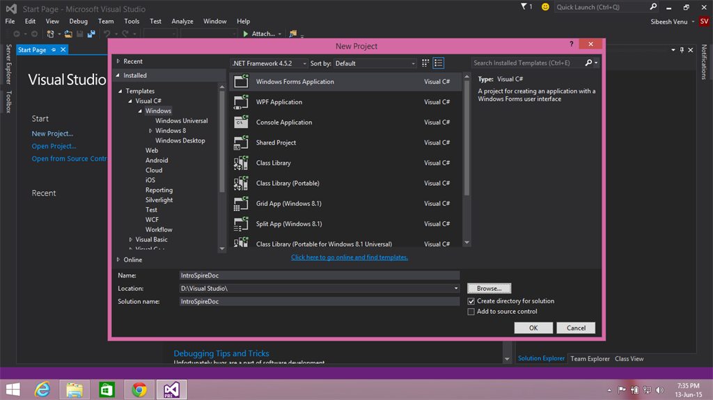Open File Explorer from taskbar
Screen dimensions: 713x400
(75, 390)
